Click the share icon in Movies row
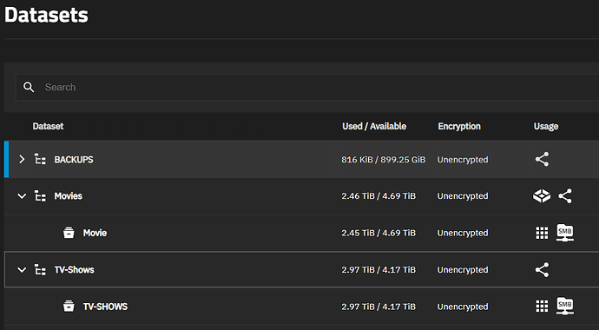This screenshot has width=599, height=330. coord(565,196)
